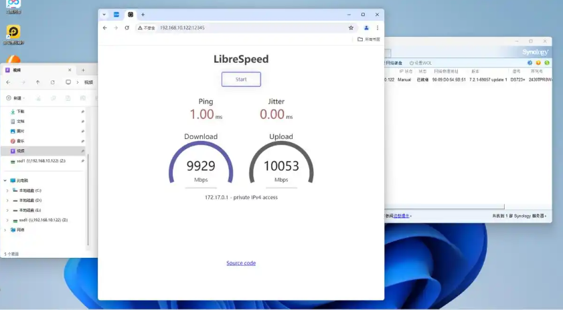563x310 pixels.
Task: Open the browser three-dot menu
Action: tap(378, 27)
